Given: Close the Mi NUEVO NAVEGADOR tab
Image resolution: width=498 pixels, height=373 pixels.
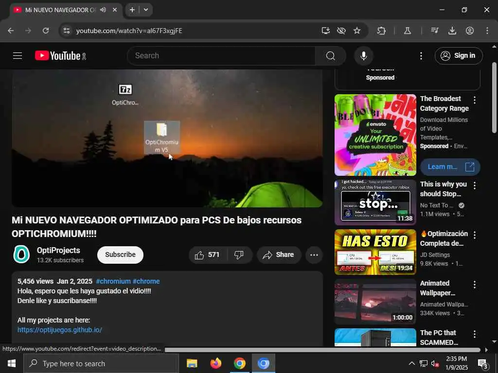Looking at the screenshot, I should point(115,10).
